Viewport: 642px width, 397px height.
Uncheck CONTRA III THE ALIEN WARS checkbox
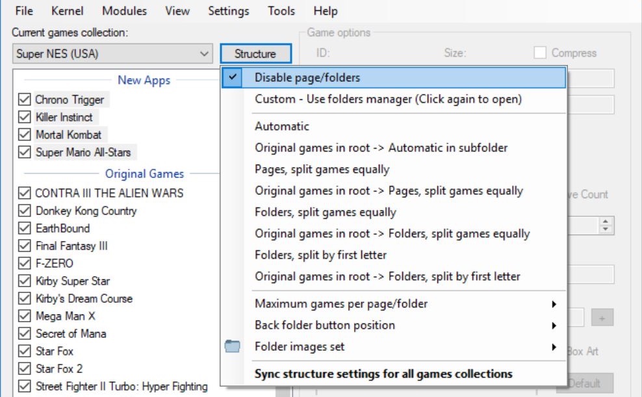(x=25, y=193)
